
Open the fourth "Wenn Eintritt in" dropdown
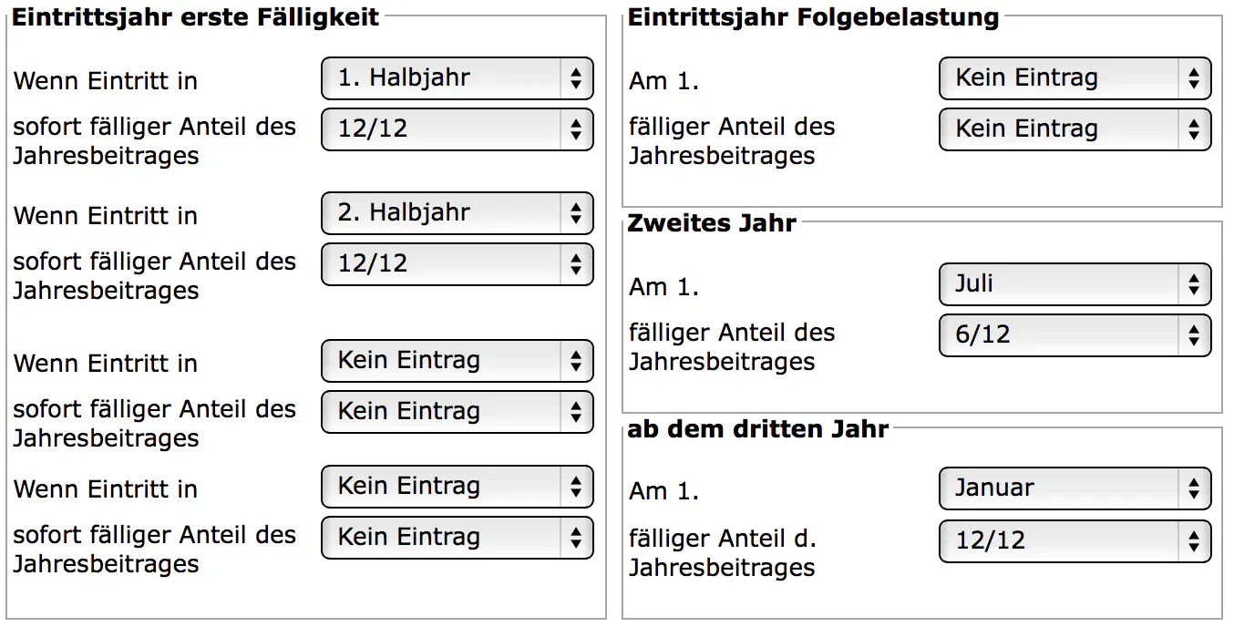[x=456, y=487]
